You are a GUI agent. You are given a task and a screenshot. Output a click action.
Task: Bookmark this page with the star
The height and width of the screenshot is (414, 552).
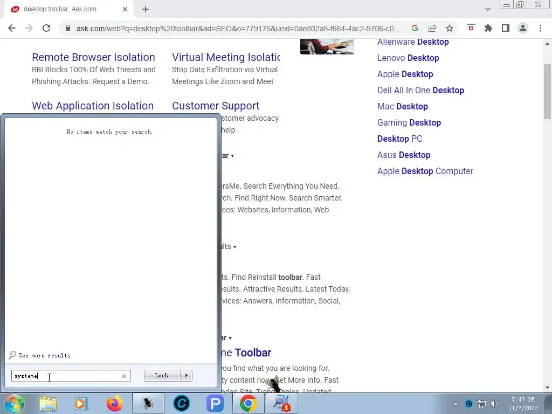pyautogui.click(x=449, y=28)
